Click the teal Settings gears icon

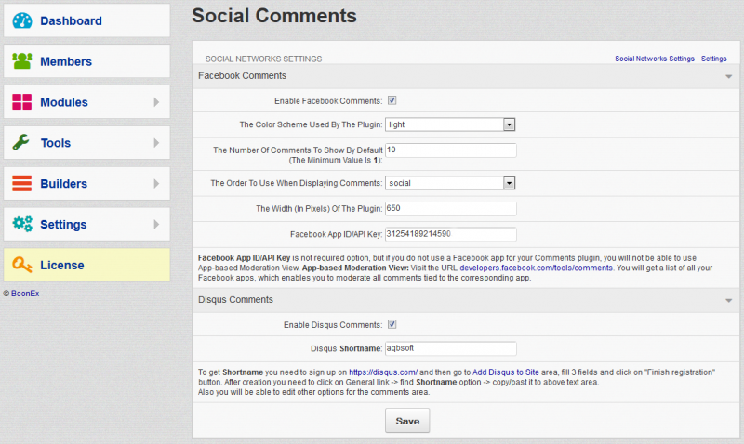[21, 224]
